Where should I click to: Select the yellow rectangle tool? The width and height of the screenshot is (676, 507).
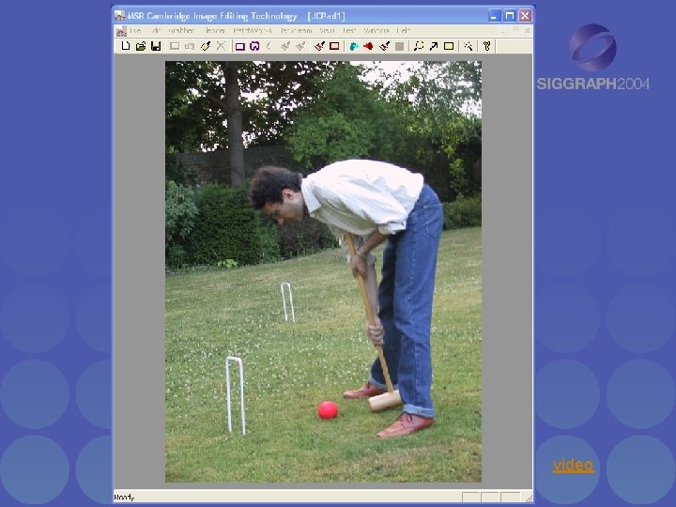(449, 46)
